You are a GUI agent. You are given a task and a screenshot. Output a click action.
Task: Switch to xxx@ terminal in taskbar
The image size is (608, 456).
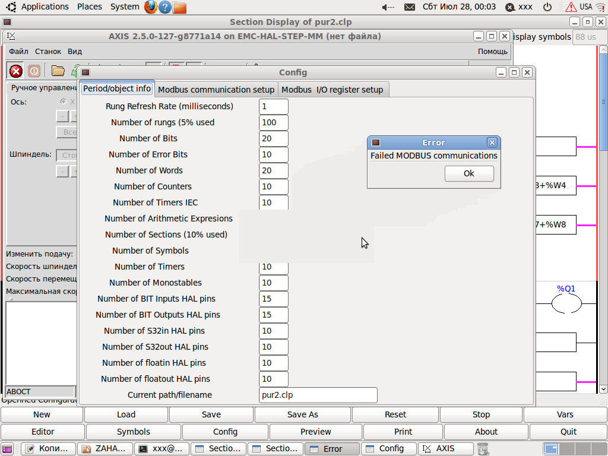click(161, 449)
